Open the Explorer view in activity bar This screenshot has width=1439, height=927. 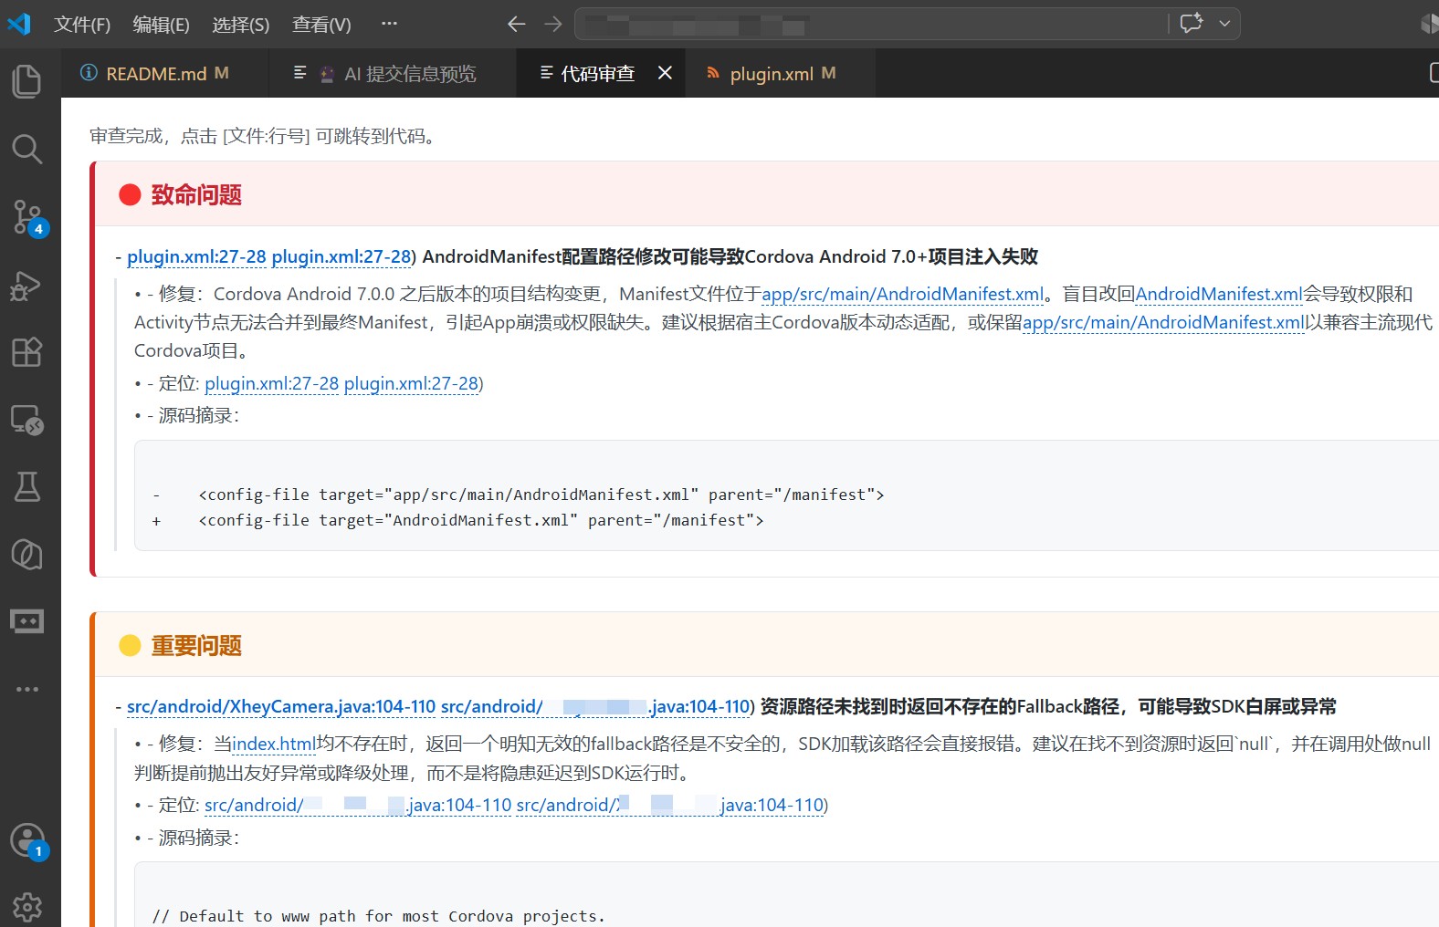(26, 81)
